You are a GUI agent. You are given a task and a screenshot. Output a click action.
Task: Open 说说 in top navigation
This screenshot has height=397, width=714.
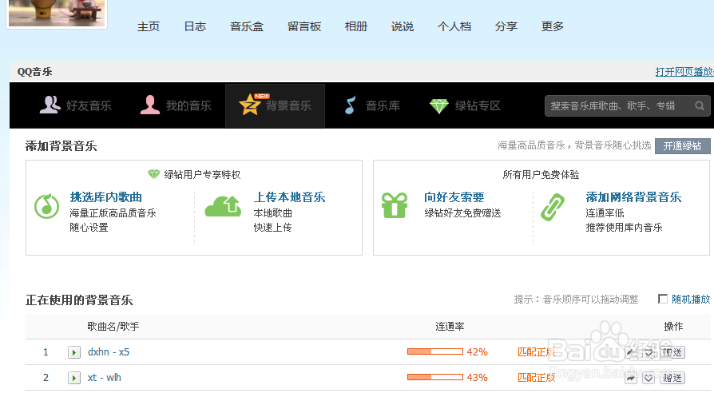tap(403, 27)
